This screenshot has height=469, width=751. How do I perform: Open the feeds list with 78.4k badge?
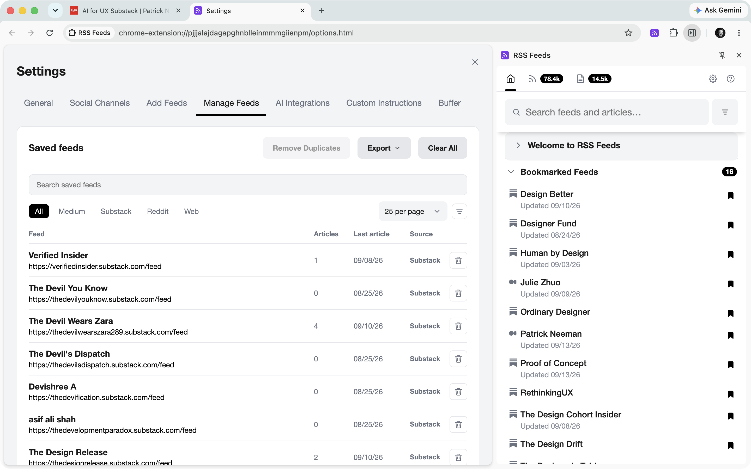click(545, 79)
